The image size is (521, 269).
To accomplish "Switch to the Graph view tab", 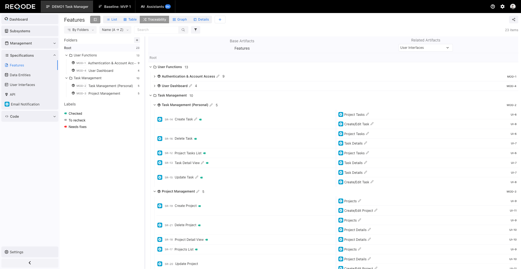I will [180, 20].
